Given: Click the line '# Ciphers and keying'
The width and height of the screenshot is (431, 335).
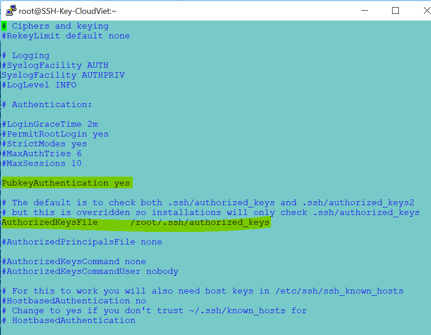Looking at the screenshot, I should click(55, 26).
